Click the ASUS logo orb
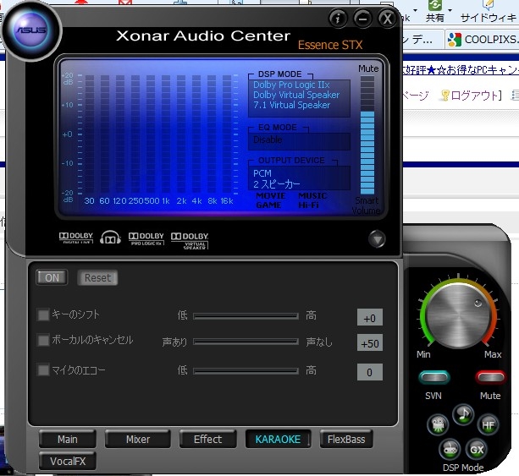This screenshot has width=519, height=476. [31, 30]
